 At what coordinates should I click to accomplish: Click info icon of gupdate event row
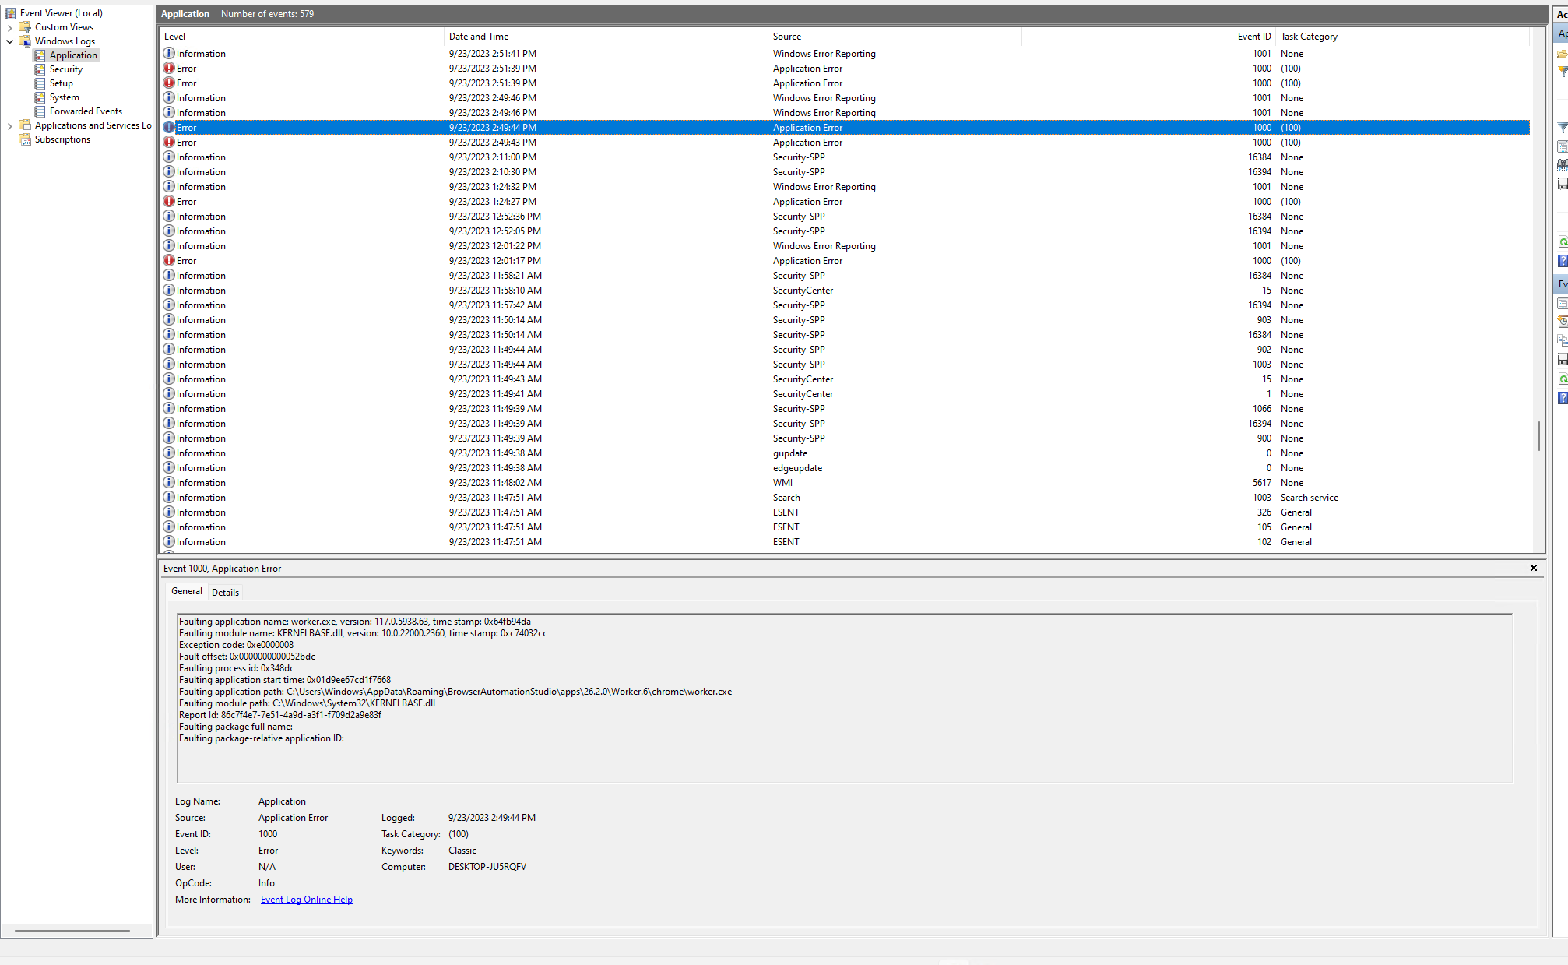(169, 453)
